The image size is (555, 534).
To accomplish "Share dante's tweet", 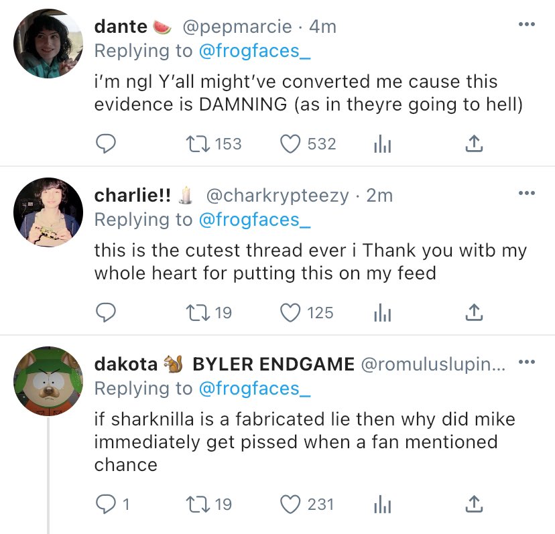I will point(473,143).
